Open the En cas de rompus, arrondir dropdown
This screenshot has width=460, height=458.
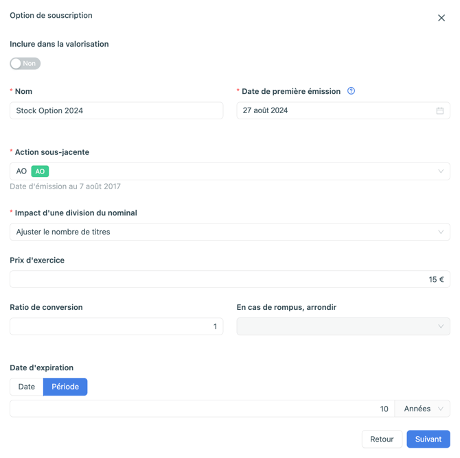coord(343,326)
